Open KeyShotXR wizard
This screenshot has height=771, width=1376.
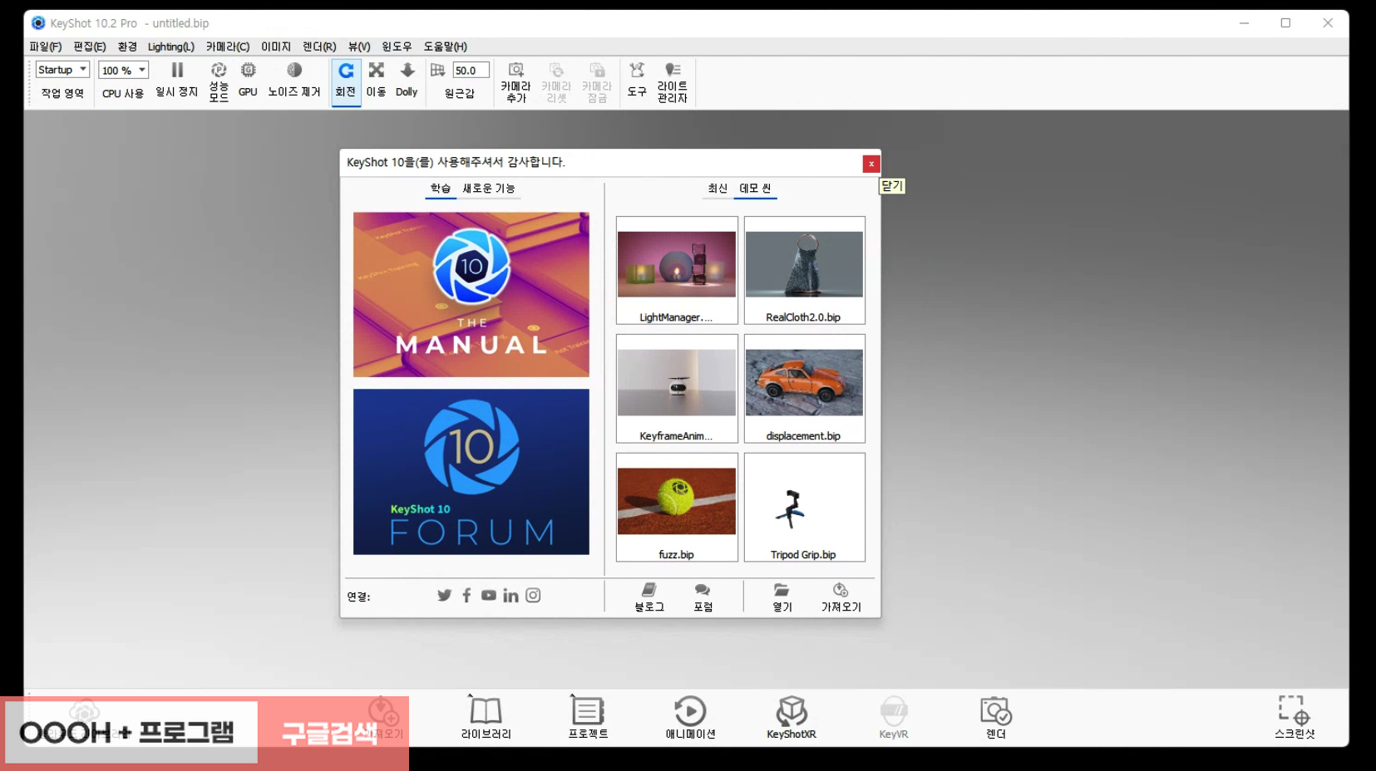click(792, 718)
